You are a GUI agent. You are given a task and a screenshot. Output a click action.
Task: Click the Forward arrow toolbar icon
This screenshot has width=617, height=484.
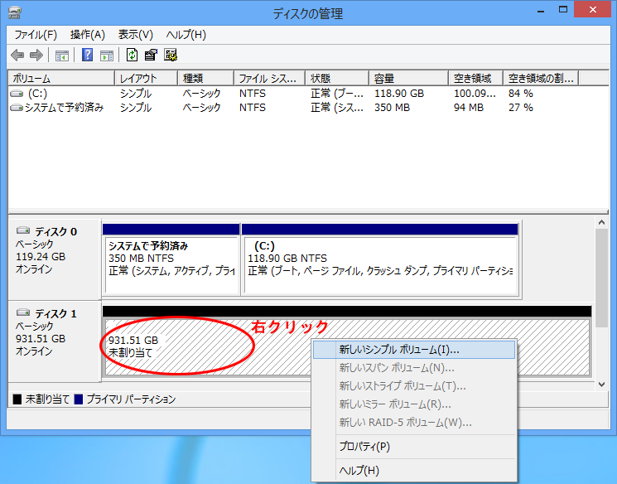point(36,56)
